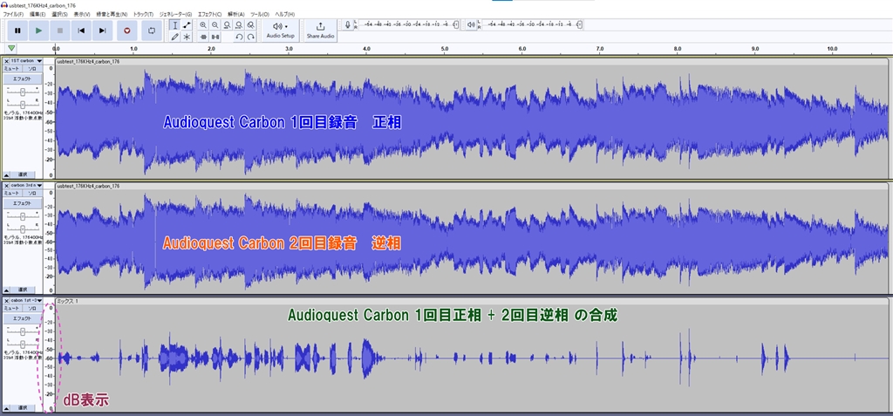Click the Share Audio icon

320,26
